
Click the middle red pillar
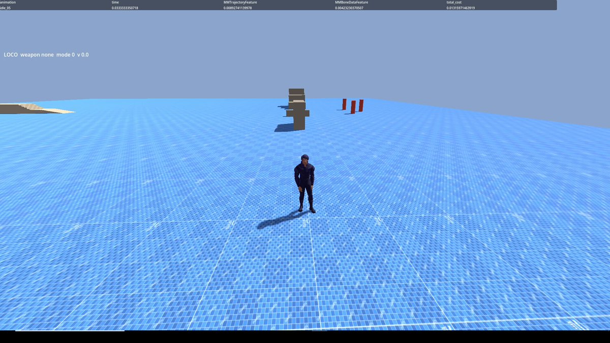pos(353,107)
